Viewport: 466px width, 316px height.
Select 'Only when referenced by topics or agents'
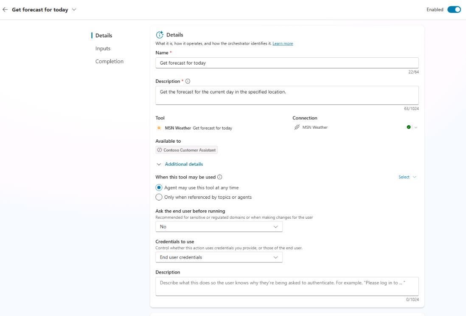click(159, 197)
